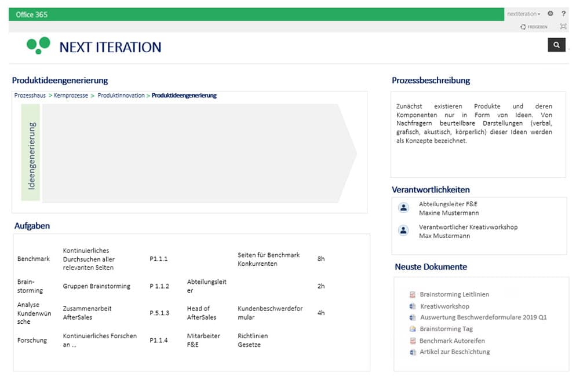Go to Prozesshaus breadcrumb

coord(30,96)
